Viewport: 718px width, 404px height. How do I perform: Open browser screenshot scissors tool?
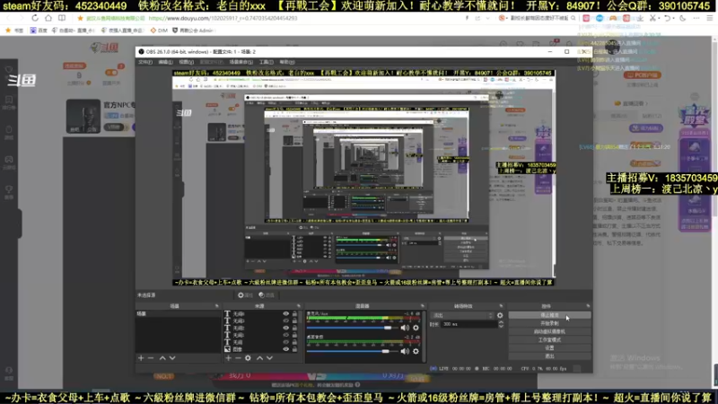click(653, 18)
